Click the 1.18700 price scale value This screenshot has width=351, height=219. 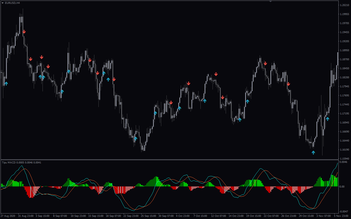pyautogui.click(x=344, y=59)
